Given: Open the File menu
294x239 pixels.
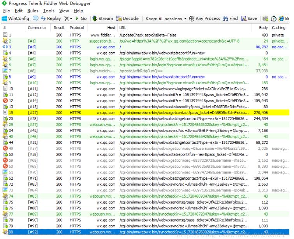Looking at the screenshot, I should point(6,11).
